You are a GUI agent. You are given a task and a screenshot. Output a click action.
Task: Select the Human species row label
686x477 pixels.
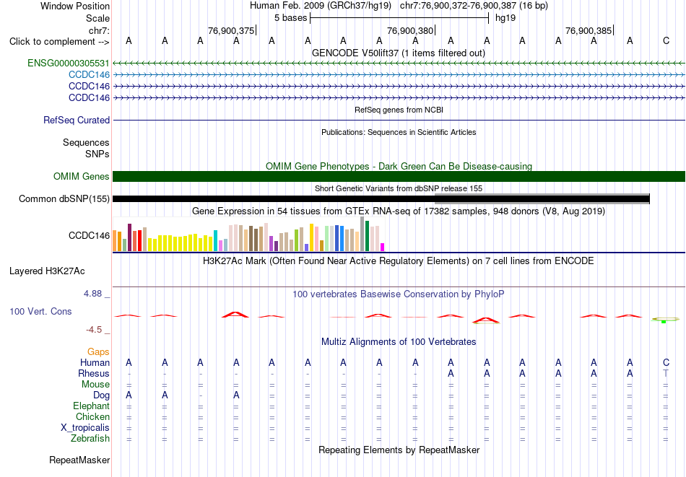(x=95, y=363)
